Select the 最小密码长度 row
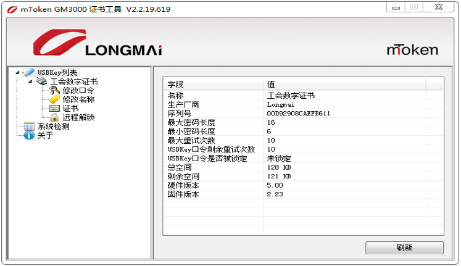The width and height of the screenshot is (461, 266). [303, 131]
